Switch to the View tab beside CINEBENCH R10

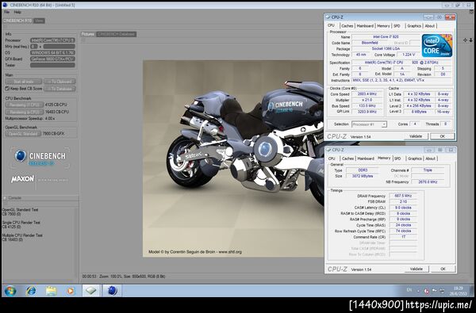(39, 21)
